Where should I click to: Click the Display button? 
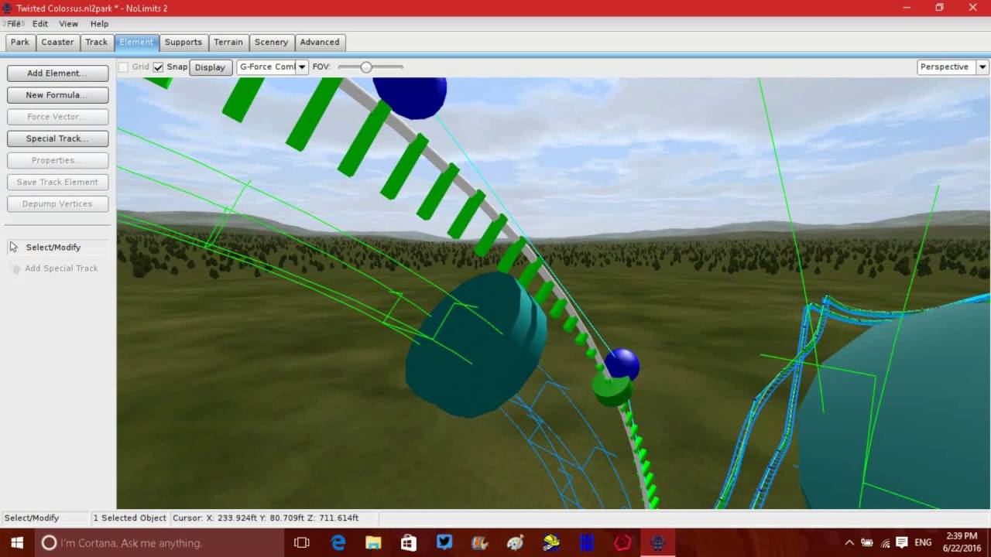210,67
